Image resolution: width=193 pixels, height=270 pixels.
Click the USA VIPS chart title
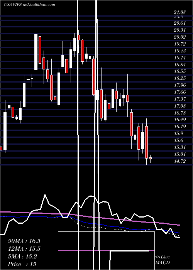pos(30,5)
